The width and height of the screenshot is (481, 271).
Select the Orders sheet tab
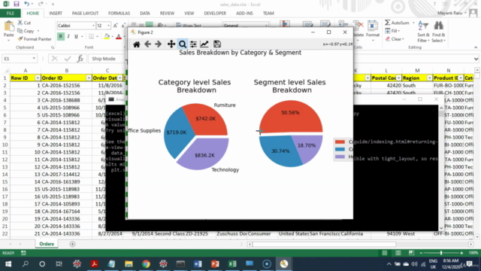tap(47, 244)
